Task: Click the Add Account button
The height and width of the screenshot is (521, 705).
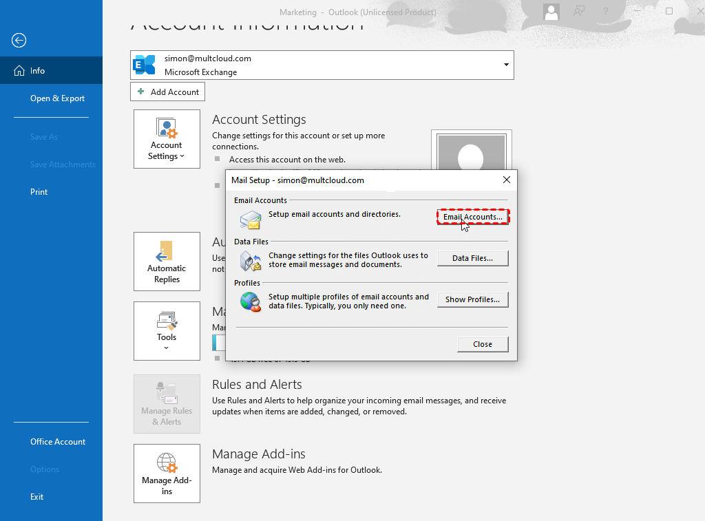Action: (x=167, y=92)
